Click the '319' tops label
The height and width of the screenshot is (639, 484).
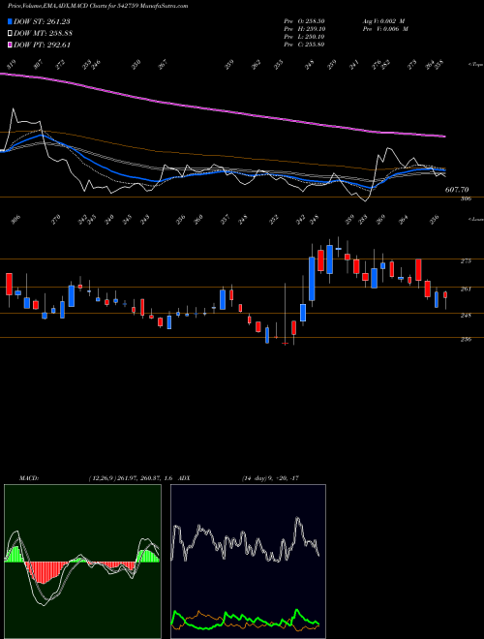[12, 65]
